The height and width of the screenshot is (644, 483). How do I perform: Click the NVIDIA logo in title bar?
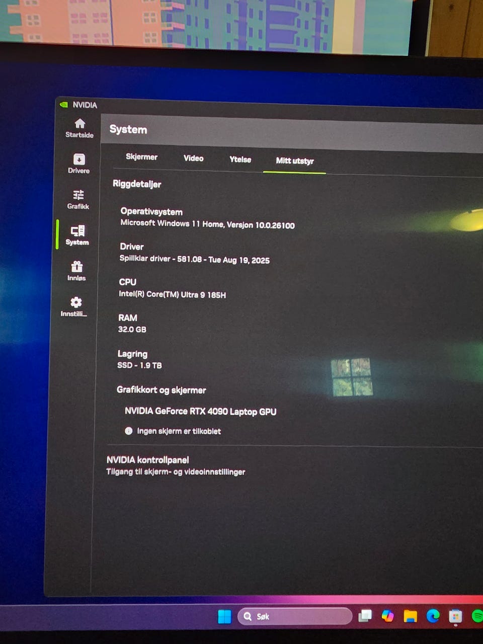(x=64, y=105)
